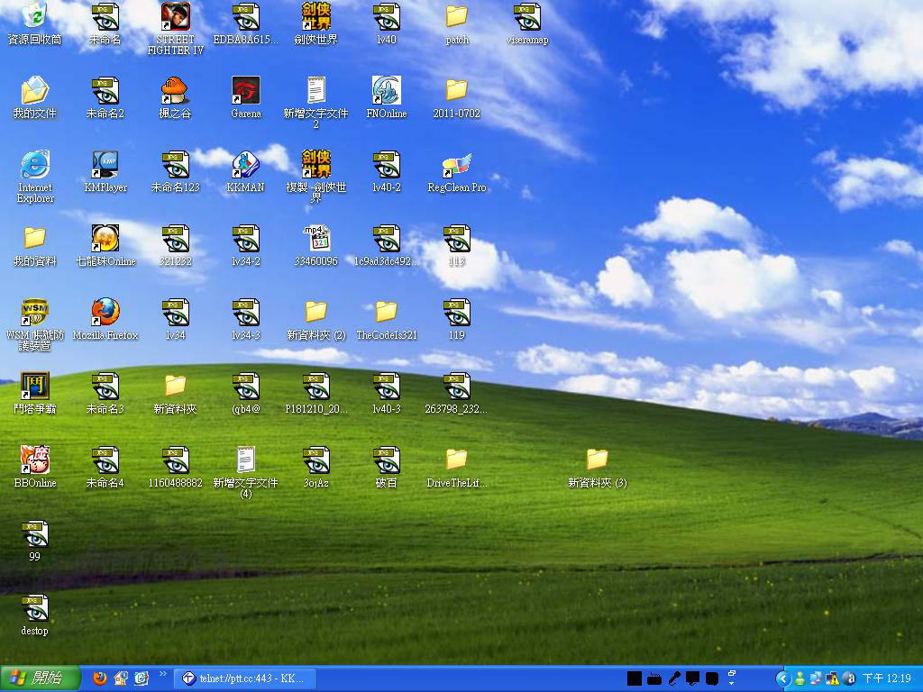This screenshot has height=692, width=923.
Task: Expand Quick Launch overflow chevron
Action: tap(163, 674)
